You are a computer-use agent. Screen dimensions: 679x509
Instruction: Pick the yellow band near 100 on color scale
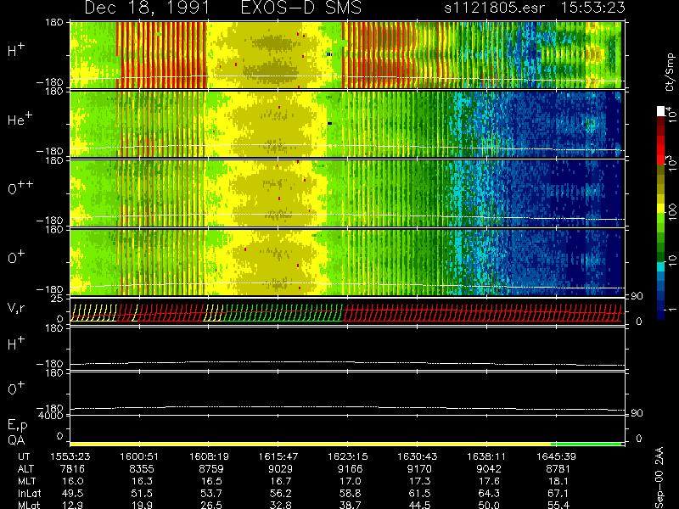tap(661, 208)
